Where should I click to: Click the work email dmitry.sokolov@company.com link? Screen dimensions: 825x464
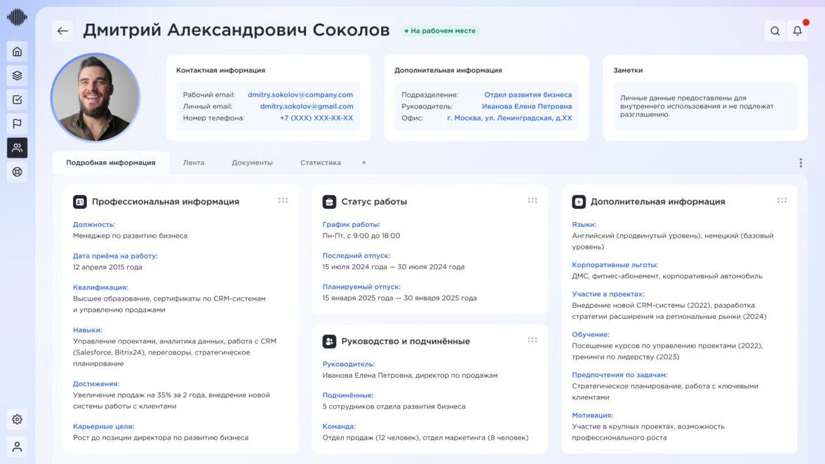(x=300, y=95)
